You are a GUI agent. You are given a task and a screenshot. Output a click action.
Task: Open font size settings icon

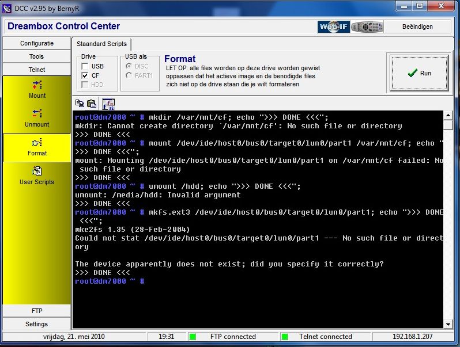pos(108,104)
